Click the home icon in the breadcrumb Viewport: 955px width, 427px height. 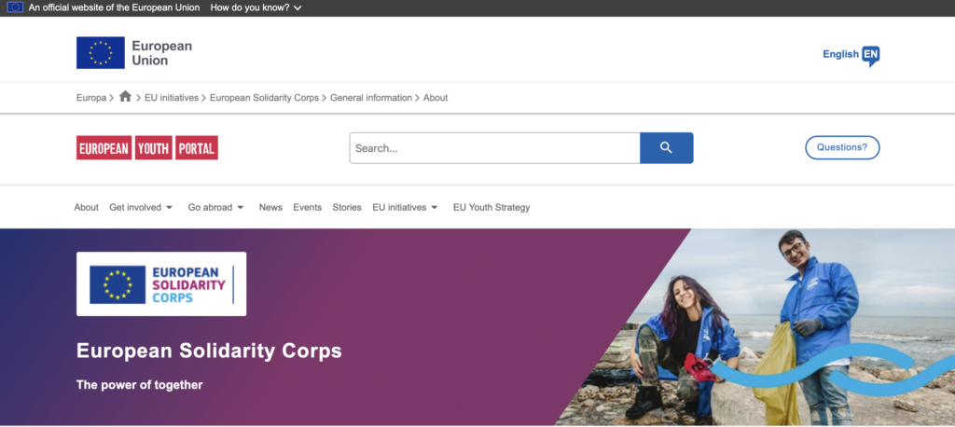tap(126, 97)
